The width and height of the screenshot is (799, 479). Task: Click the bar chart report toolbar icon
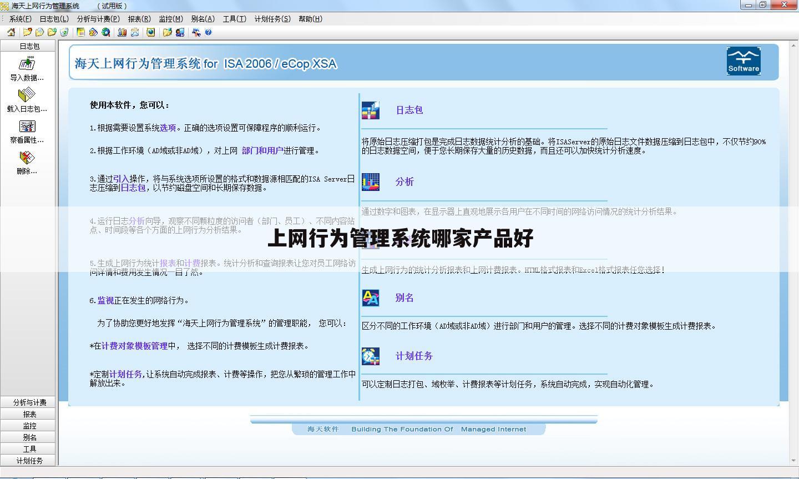(x=122, y=32)
